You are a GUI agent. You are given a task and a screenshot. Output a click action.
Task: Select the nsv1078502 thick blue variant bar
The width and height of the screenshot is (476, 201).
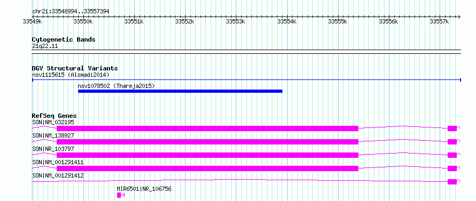pos(180,91)
